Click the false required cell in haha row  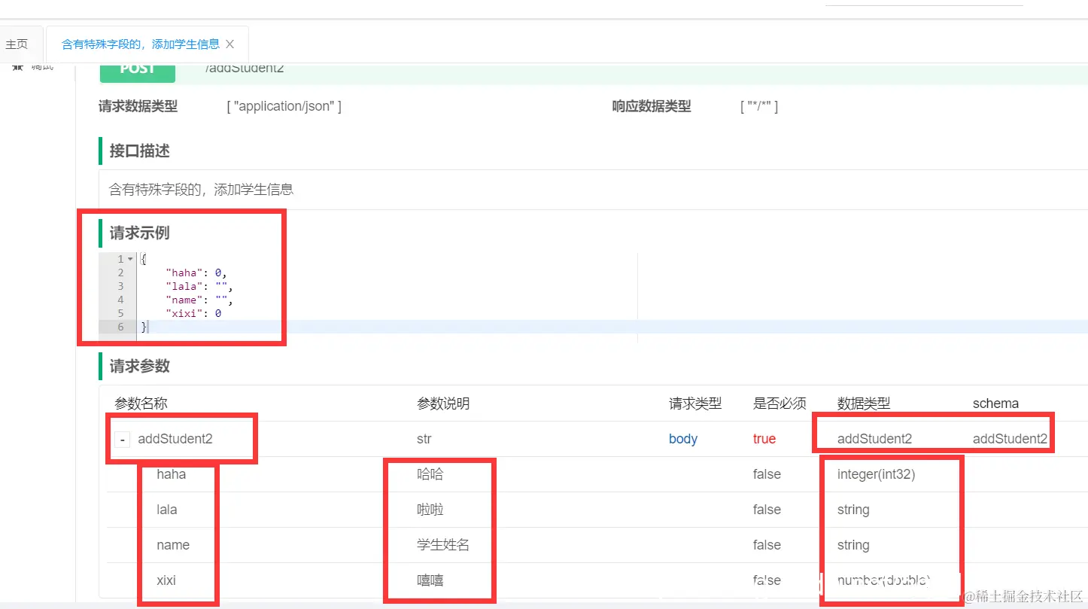767,474
